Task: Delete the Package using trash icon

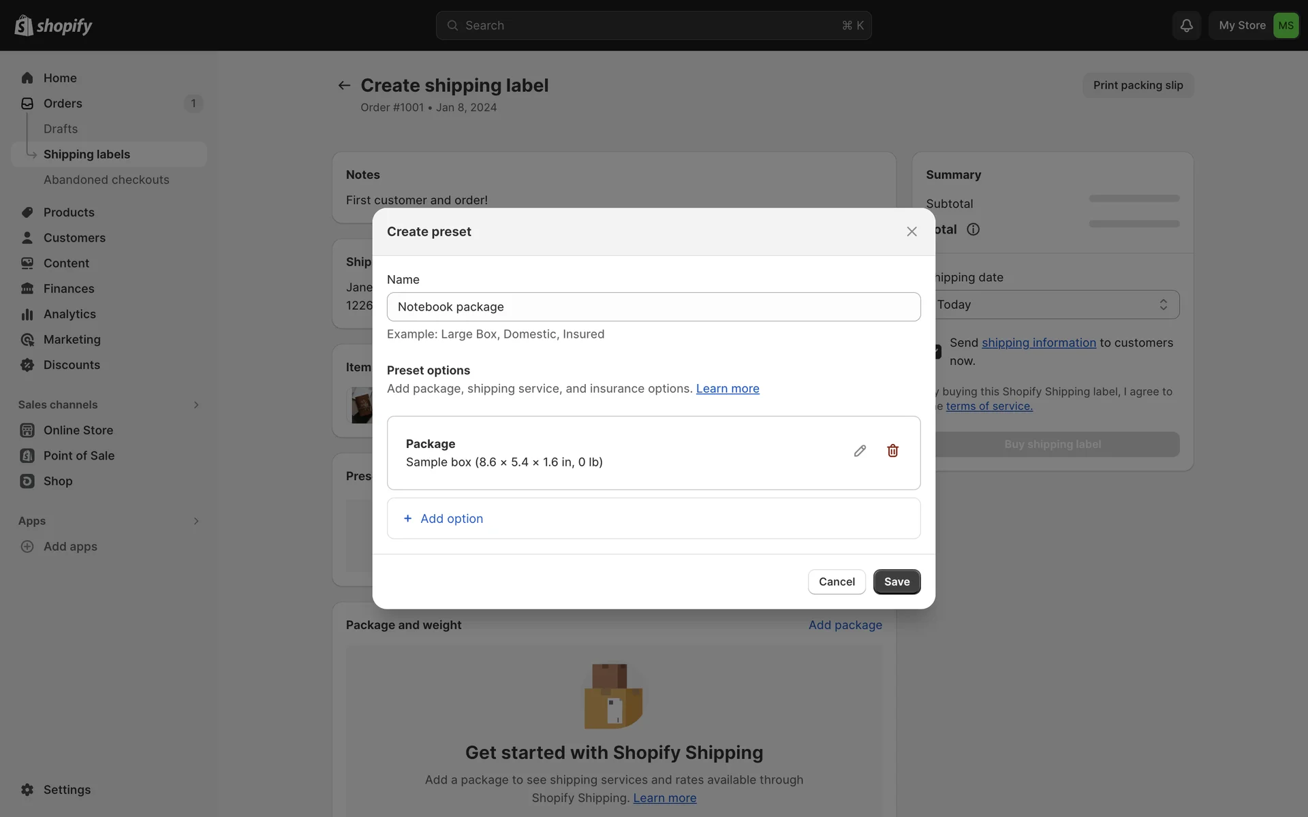Action: [892, 451]
